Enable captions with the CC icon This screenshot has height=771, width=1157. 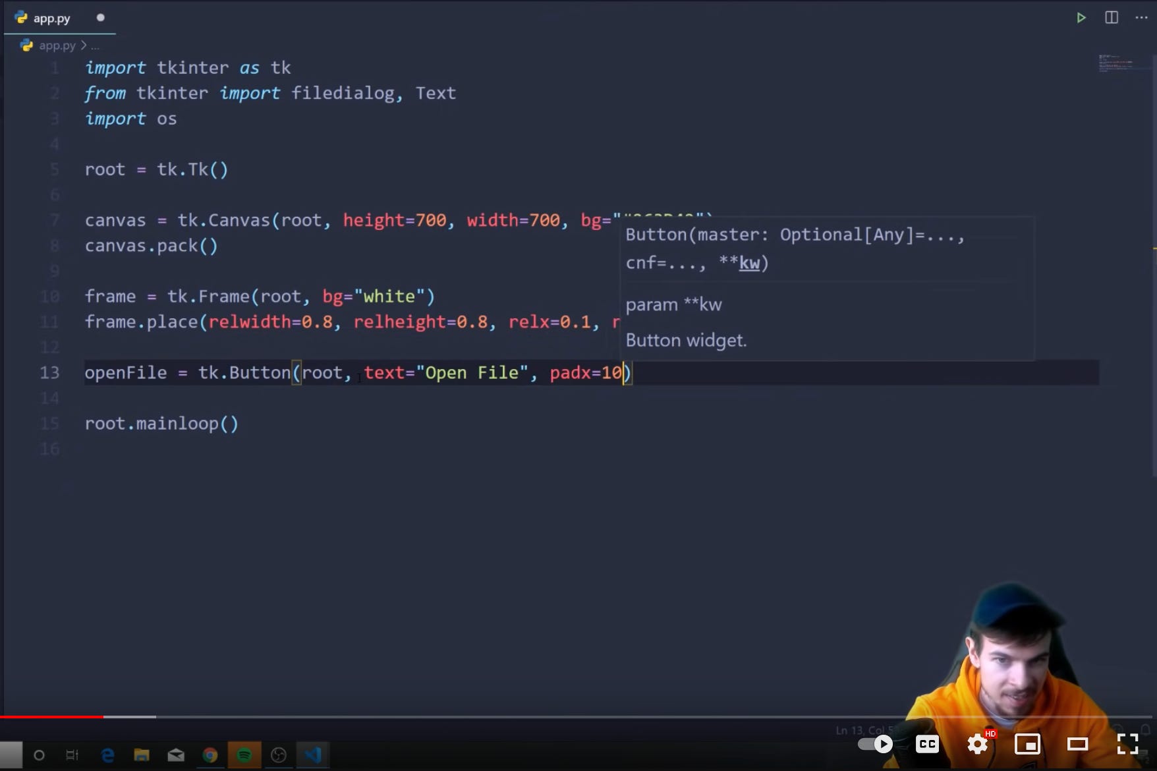tap(928, 744)
